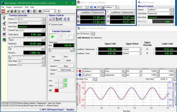Toggle Upper Override checkbox for Loadframe 1 Force

147,53
